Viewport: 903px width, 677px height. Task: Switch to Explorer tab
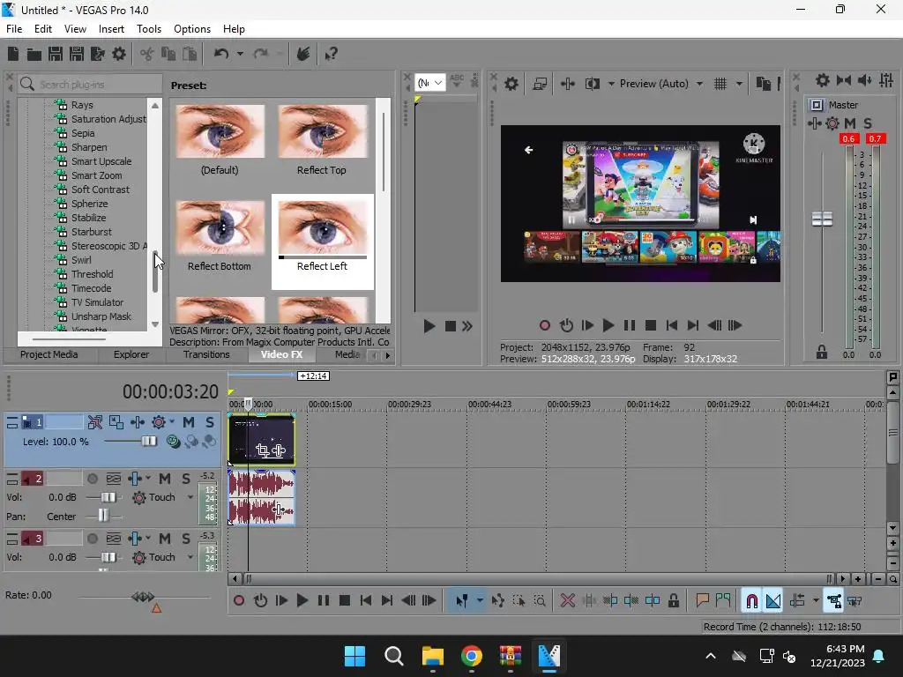pos(131,354)
